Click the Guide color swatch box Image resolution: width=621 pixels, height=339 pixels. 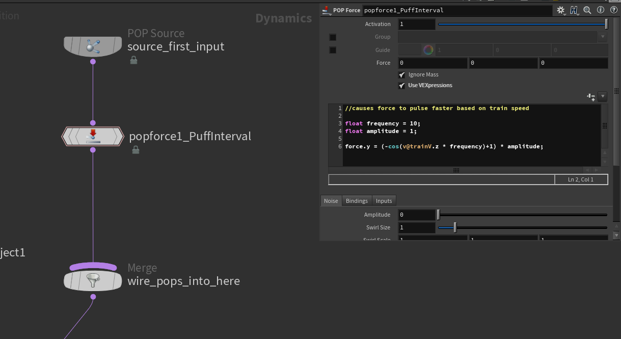(x=410, y=50)
